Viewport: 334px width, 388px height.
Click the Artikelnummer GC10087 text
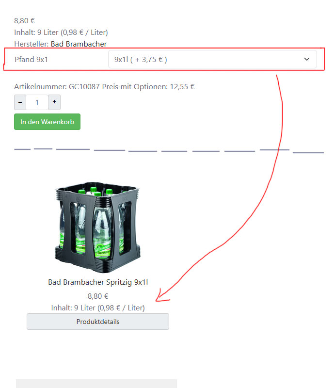click(x=57, y=87)
